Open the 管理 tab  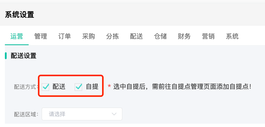[41, 36]
